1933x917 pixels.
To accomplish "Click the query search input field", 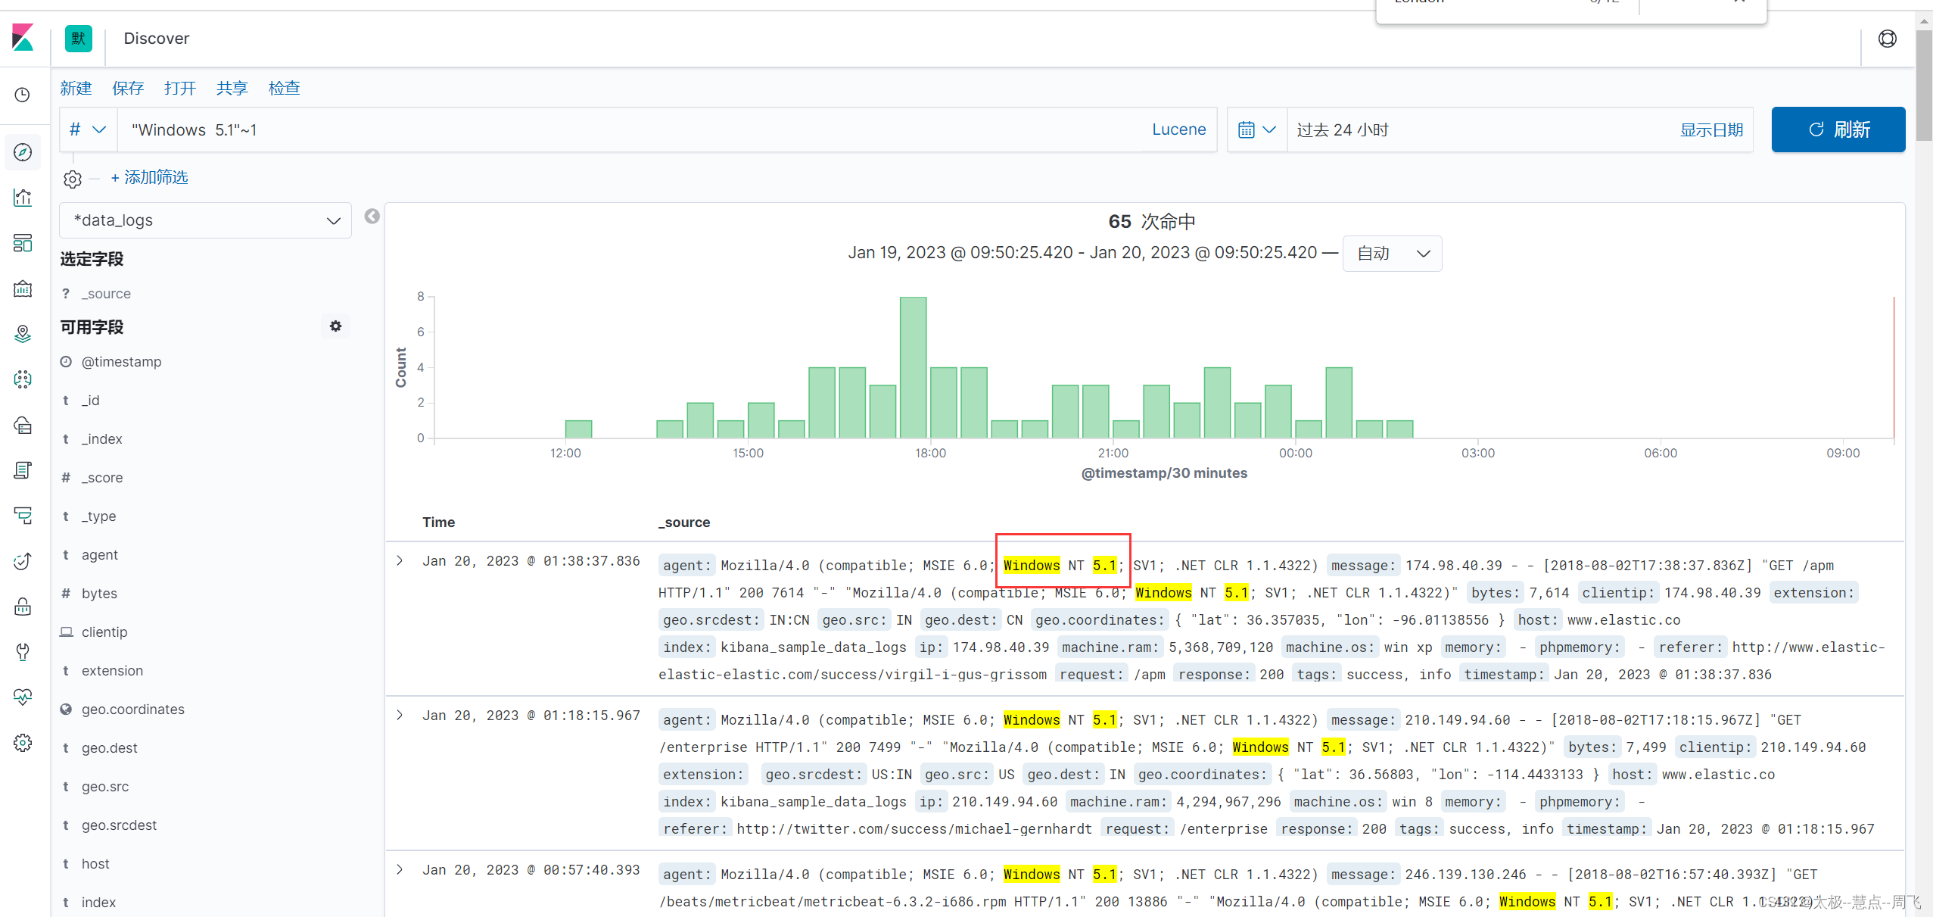I will pyautogui.click(x=628, y=129).
